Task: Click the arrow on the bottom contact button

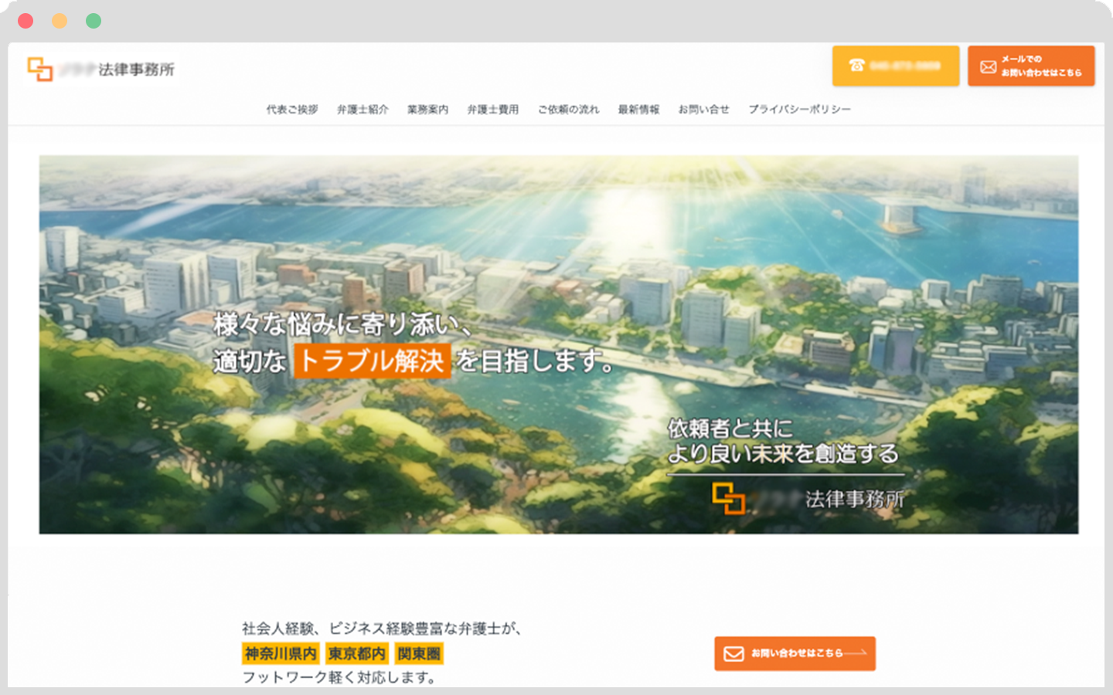Action: [856, 653]
